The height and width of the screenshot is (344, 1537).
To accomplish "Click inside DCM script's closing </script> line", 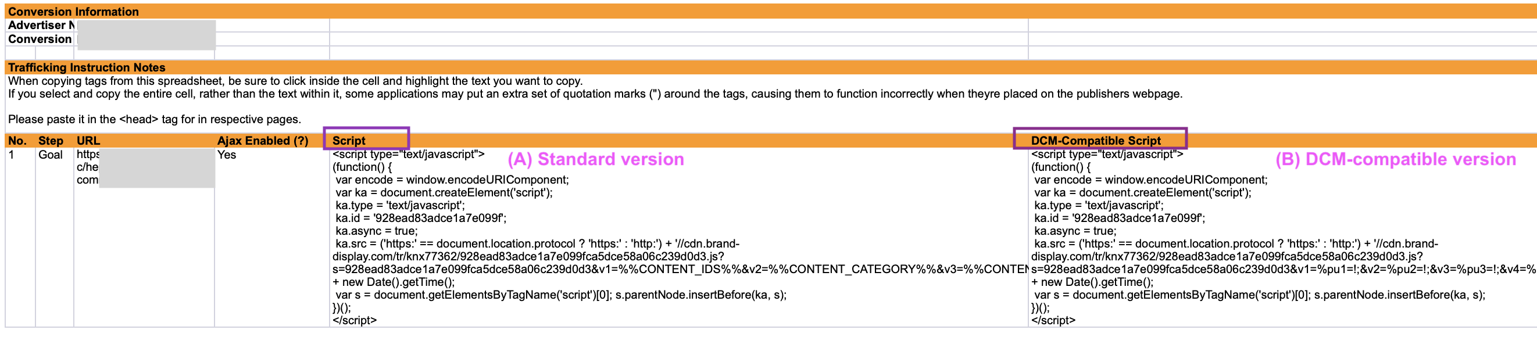I will tap(1053, 320).
